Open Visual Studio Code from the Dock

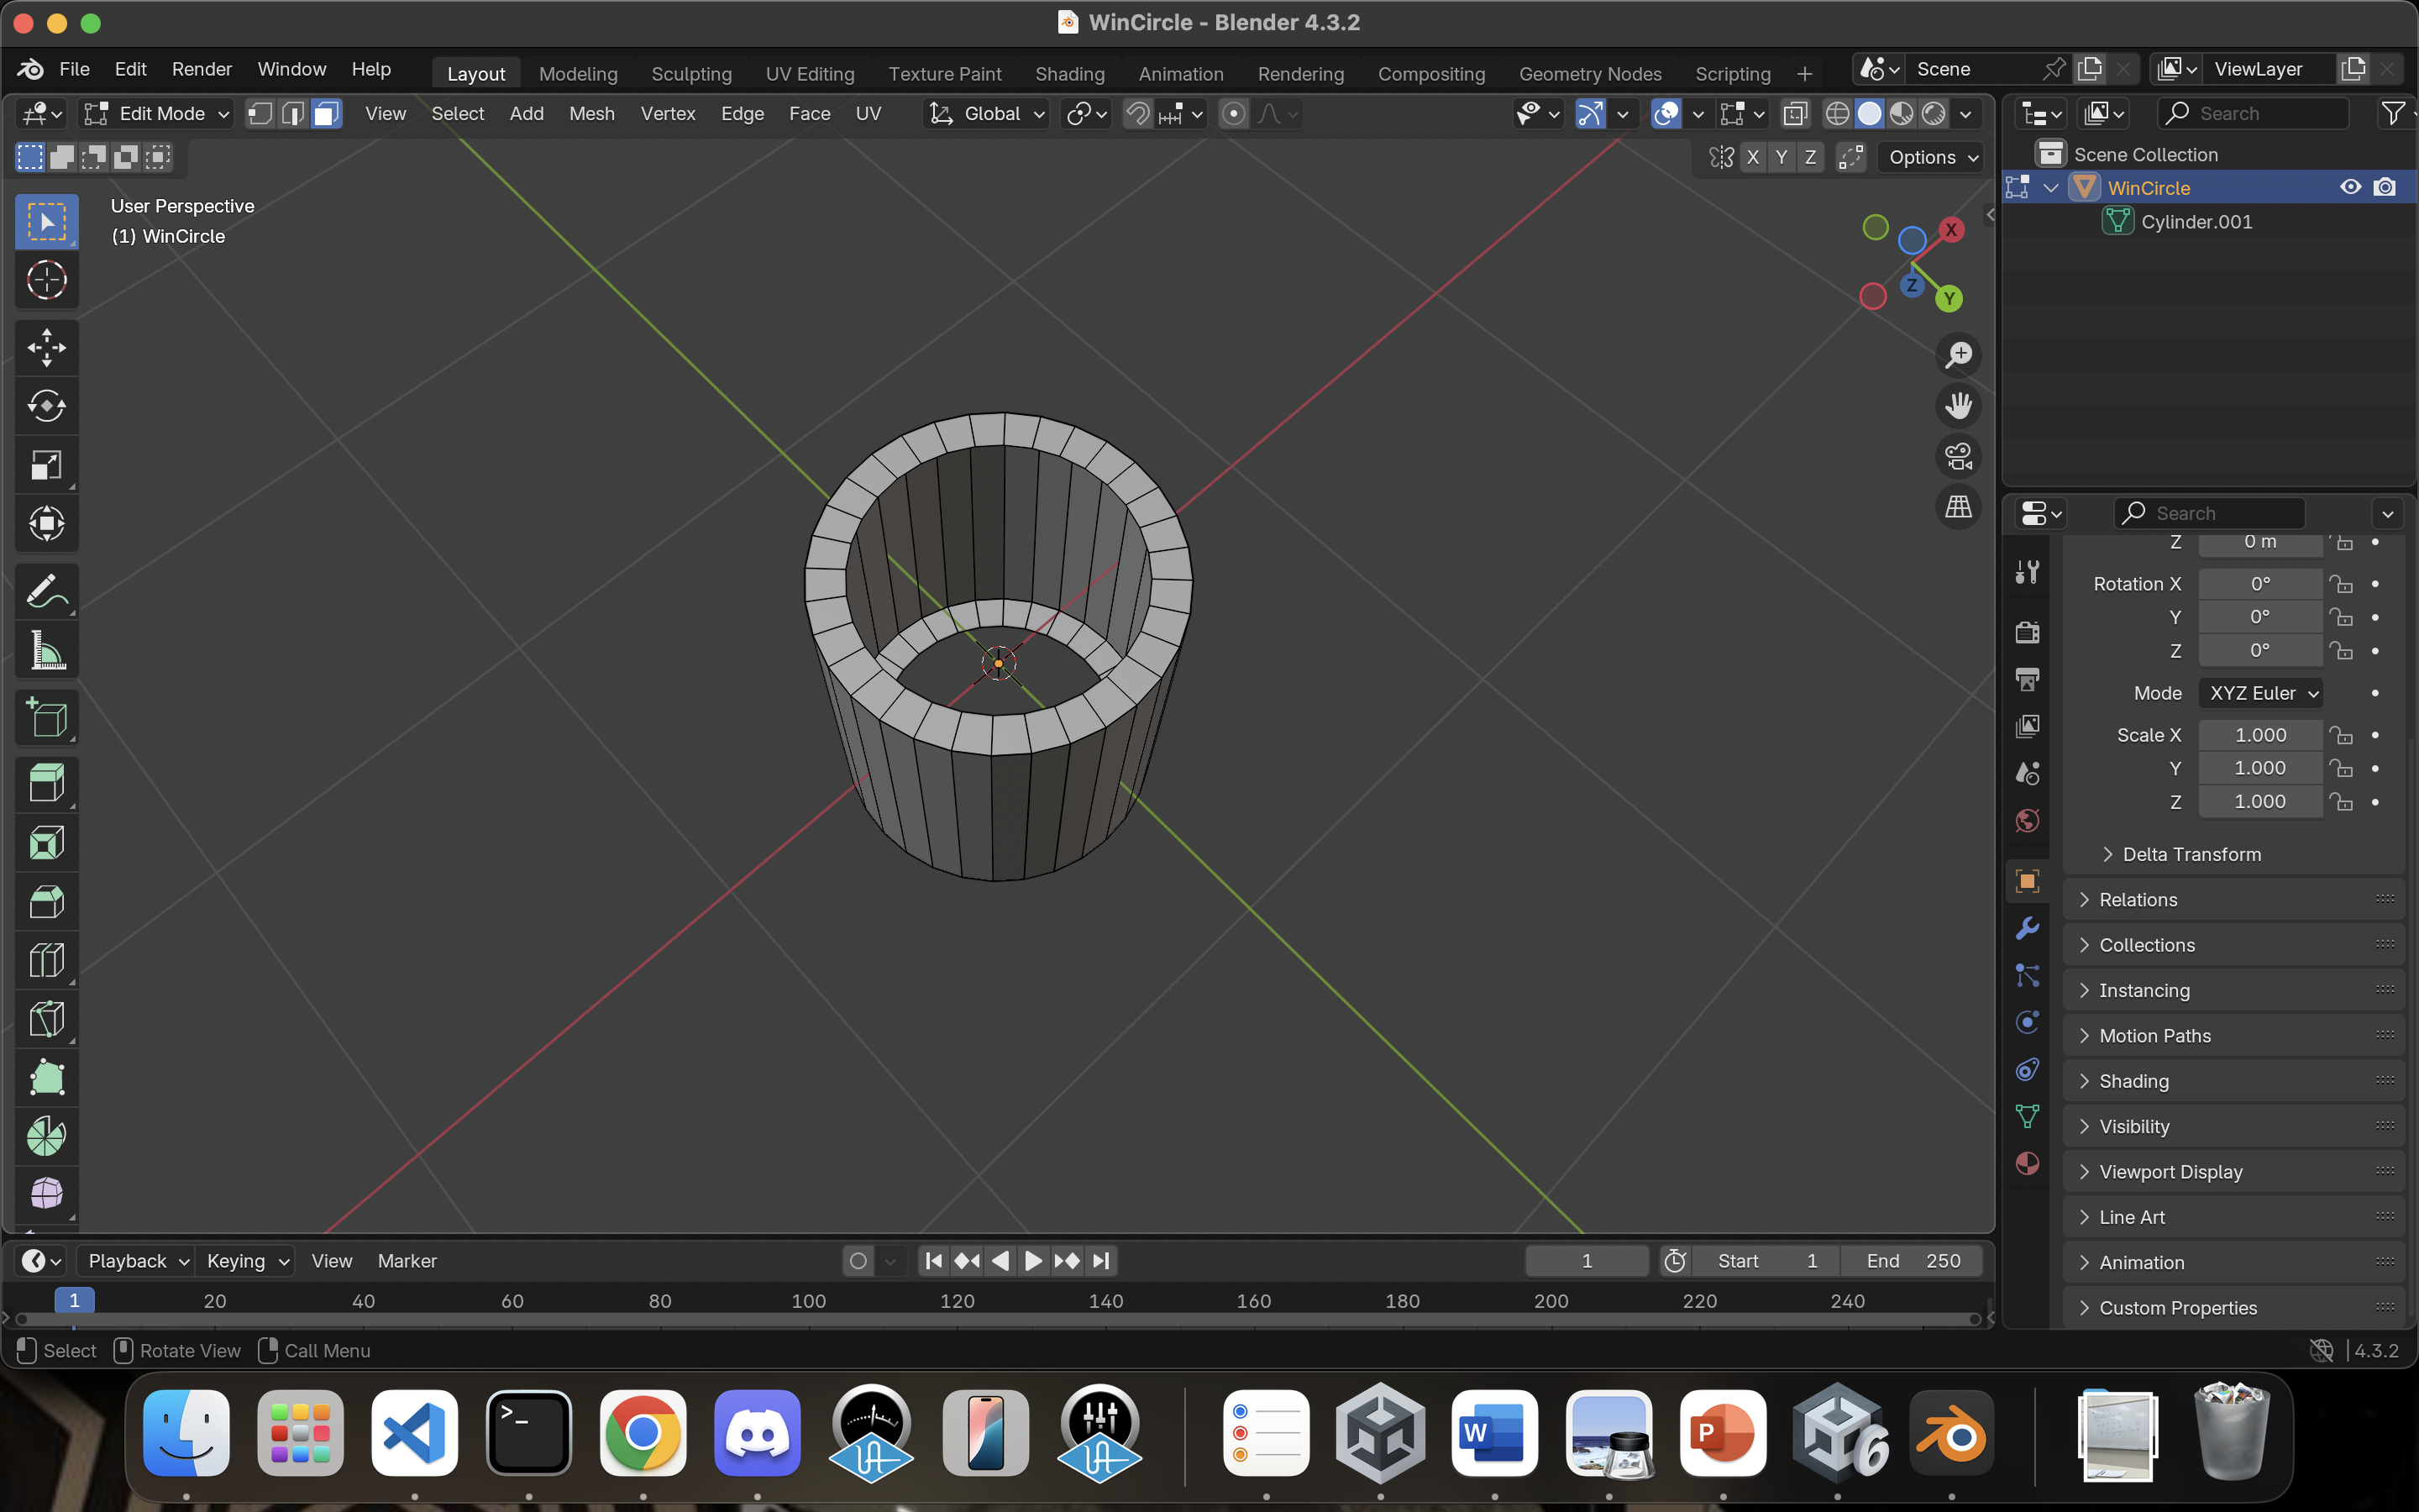(x=414, y=1433)
